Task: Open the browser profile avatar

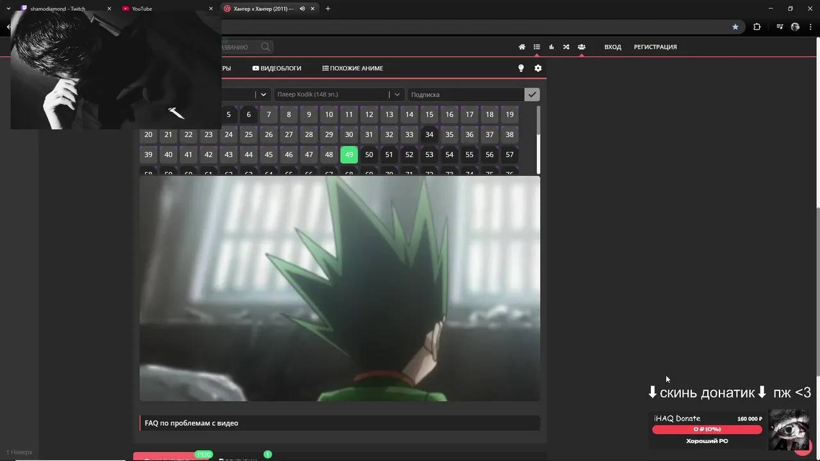Action: (x=796, y=27)
